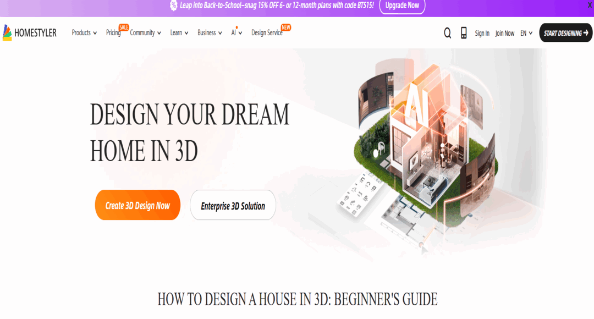
Task: Open the AI menu item
Action: [x=236, y=33]
